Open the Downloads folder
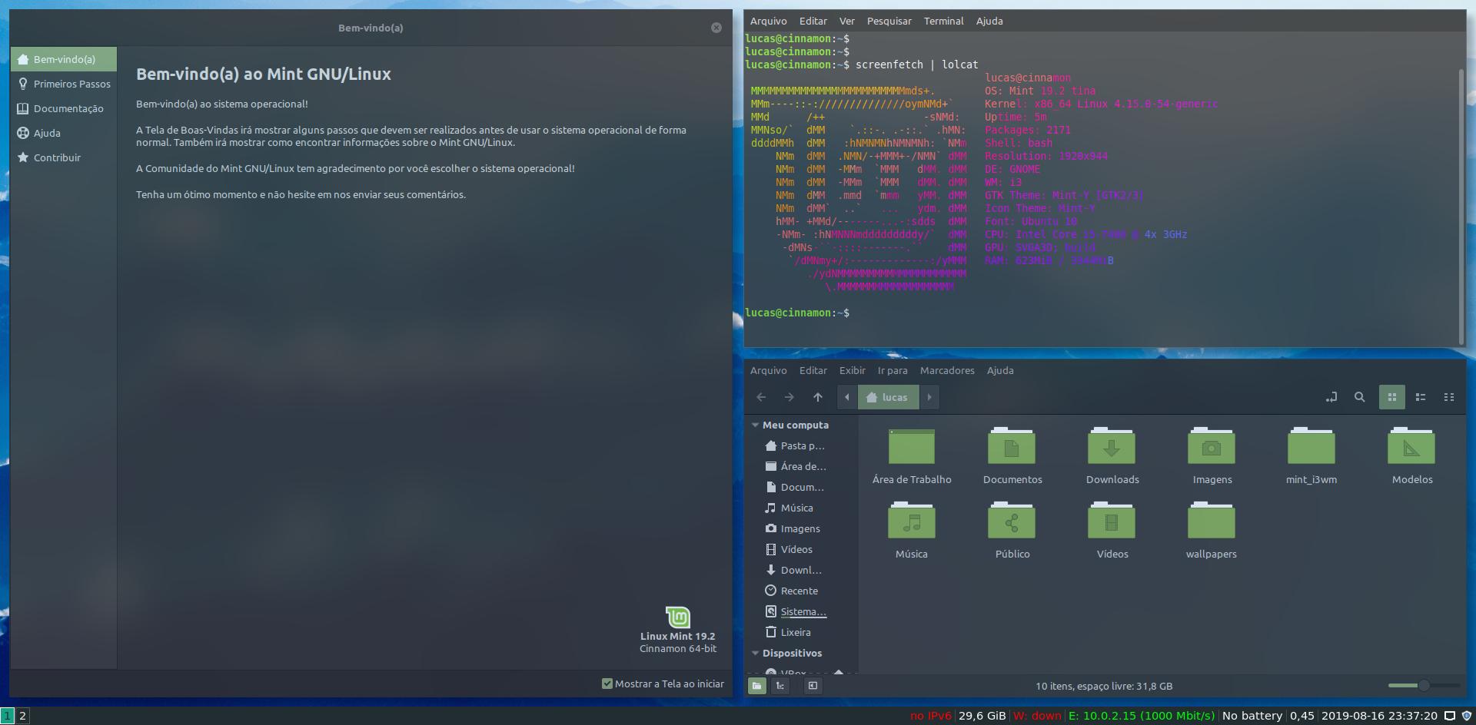Viewport: 1476px width, 725px height. (x=1112, y=457)
